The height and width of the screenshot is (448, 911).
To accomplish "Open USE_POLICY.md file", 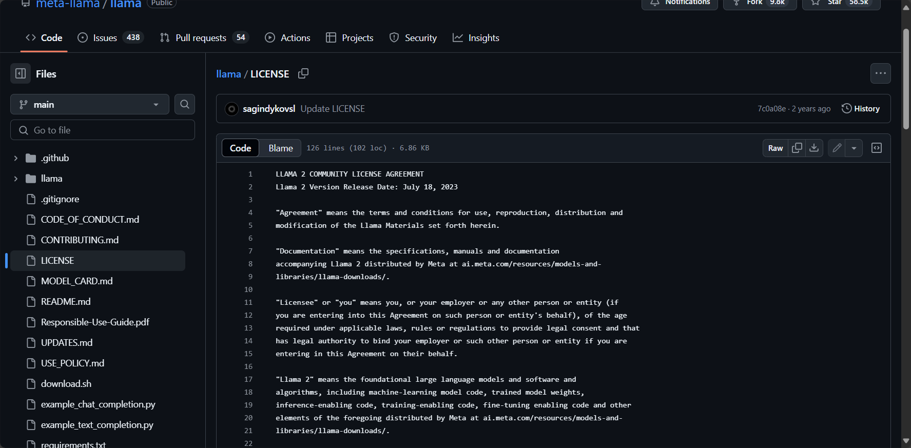I will 72,363.
